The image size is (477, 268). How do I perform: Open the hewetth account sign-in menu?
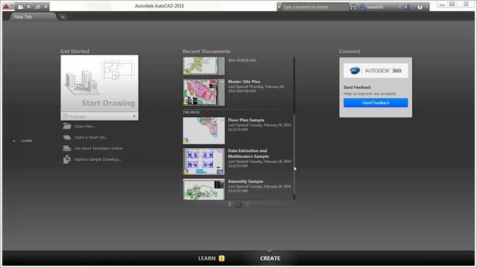380,7
